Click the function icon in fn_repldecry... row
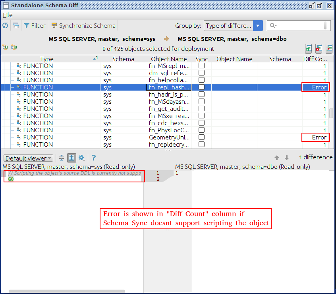The width and height of the screenshot is (336, 294). click(x=19, y=145)
